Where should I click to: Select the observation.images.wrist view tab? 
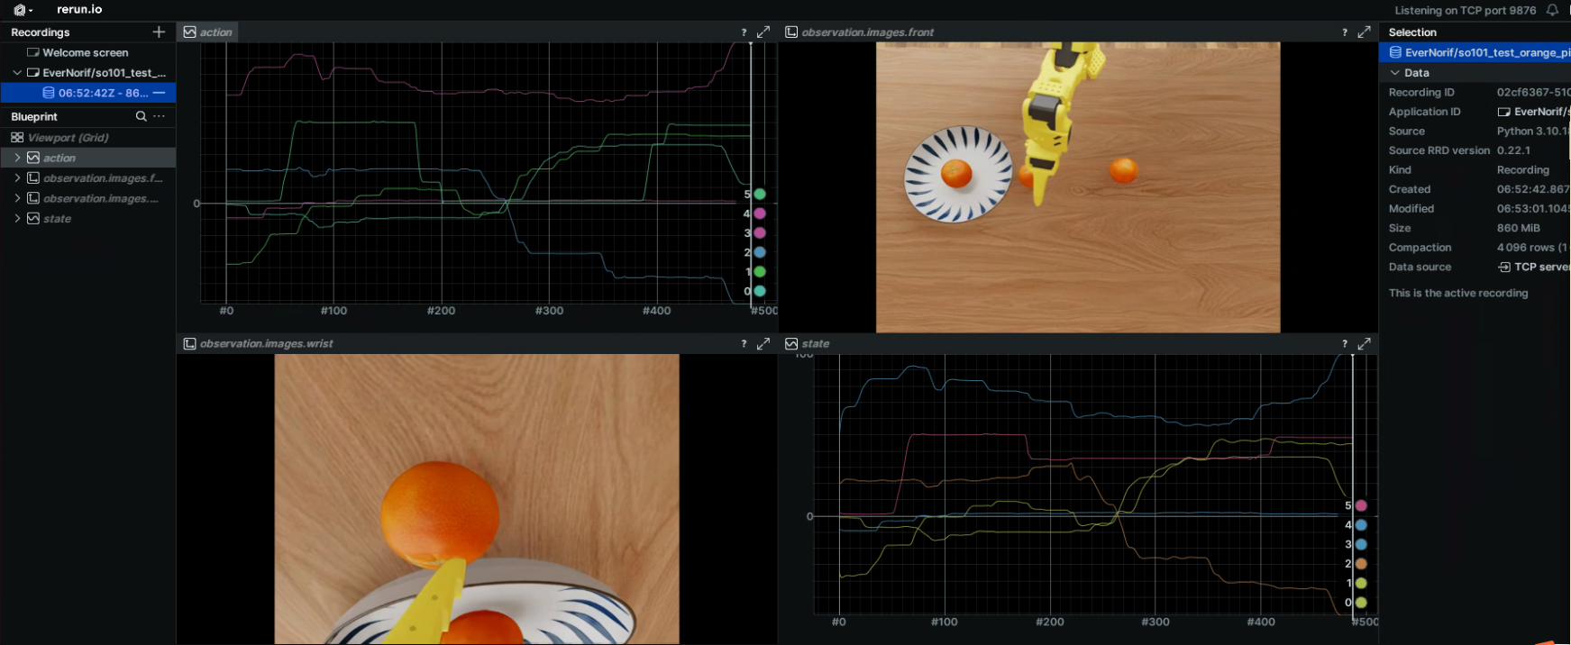pyautogui.click(x=259, y=343)
